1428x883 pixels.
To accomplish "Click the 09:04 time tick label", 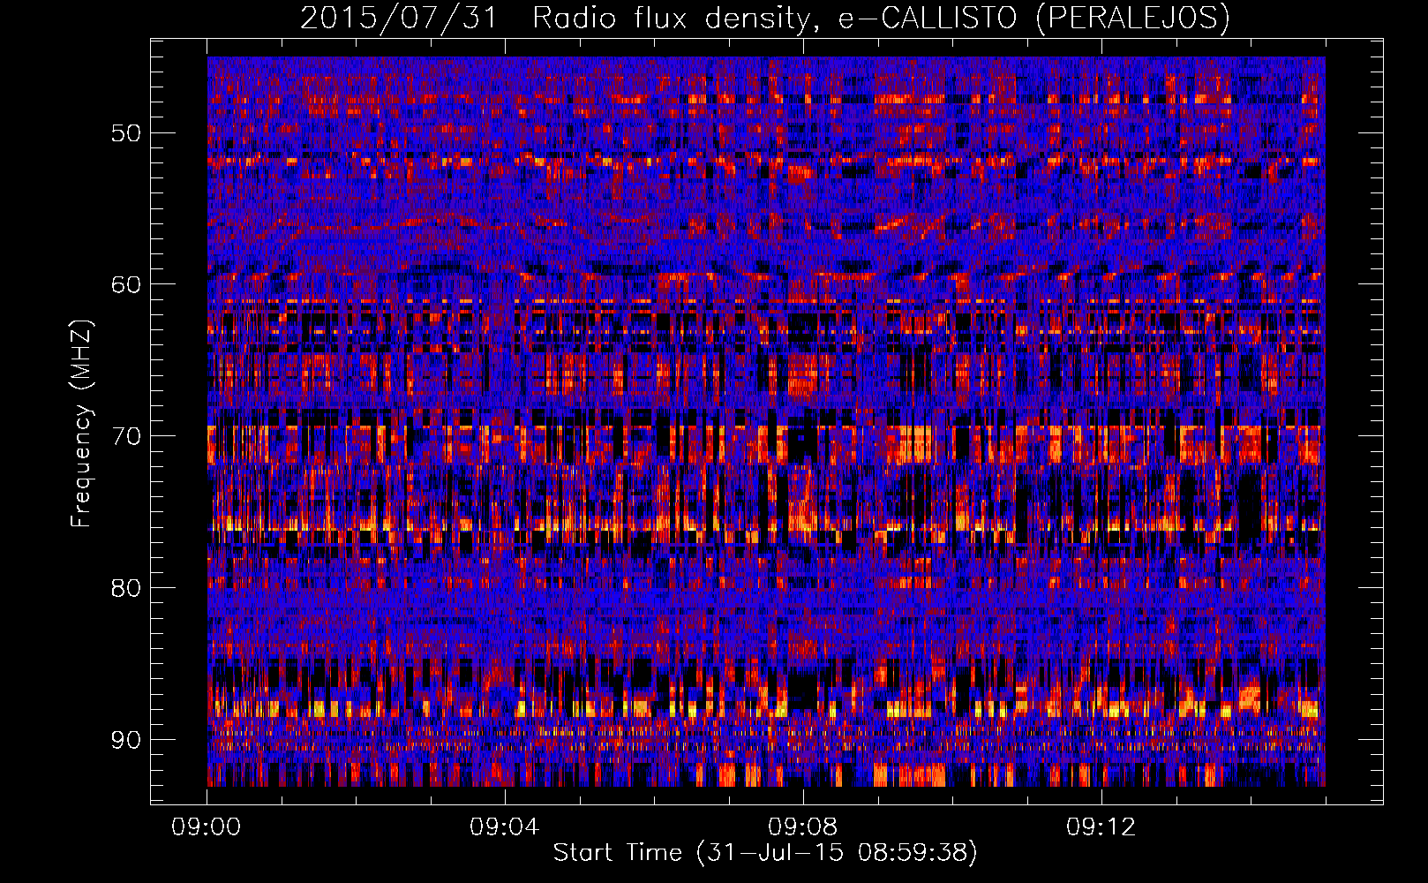I will point(505,827).
